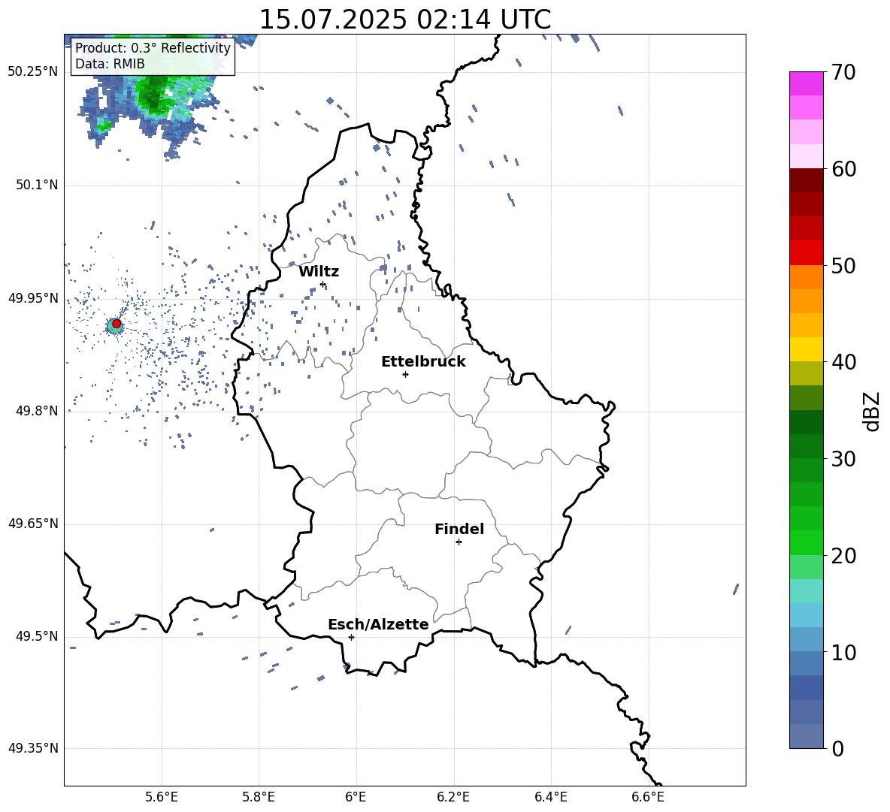
Task: Click the "Esch/Alzette" city label
Action: 378,624
